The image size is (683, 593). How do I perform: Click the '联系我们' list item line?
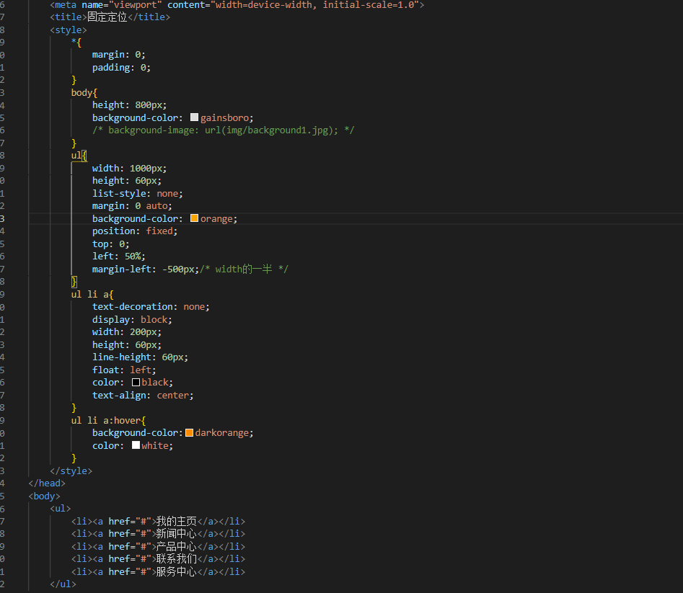click(158, 558)
